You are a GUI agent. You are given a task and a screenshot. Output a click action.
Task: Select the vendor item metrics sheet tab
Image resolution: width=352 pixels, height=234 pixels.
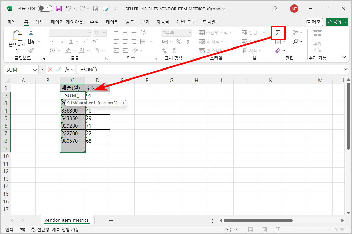[66, 220]
